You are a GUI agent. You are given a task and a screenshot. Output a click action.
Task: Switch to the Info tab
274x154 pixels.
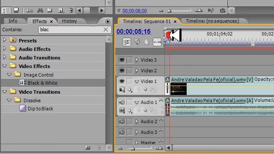(x=13, y=21)
